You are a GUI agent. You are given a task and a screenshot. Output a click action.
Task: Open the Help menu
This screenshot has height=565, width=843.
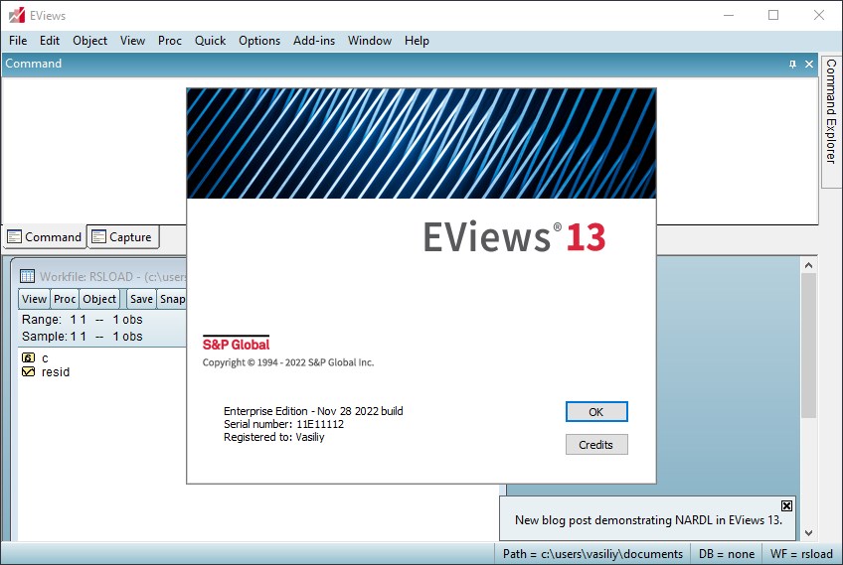click(417, 41)
